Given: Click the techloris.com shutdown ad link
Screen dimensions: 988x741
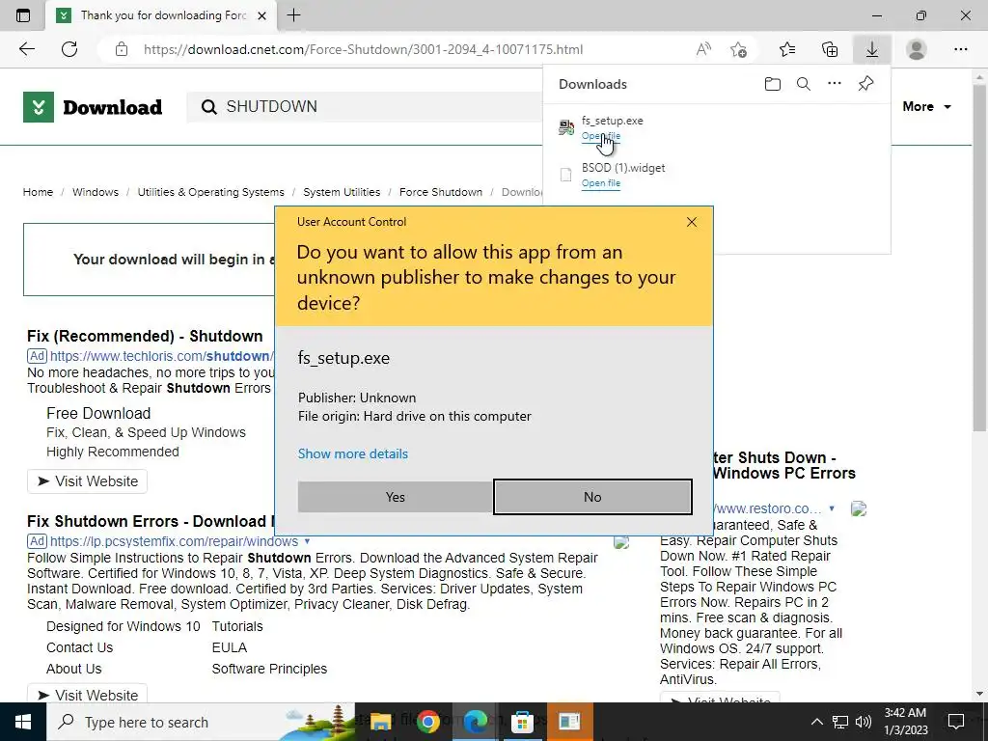Looking at the screenshot, I should point(161,356).
